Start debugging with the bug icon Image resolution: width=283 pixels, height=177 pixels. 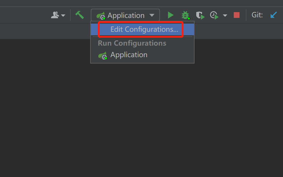[185, 15]
